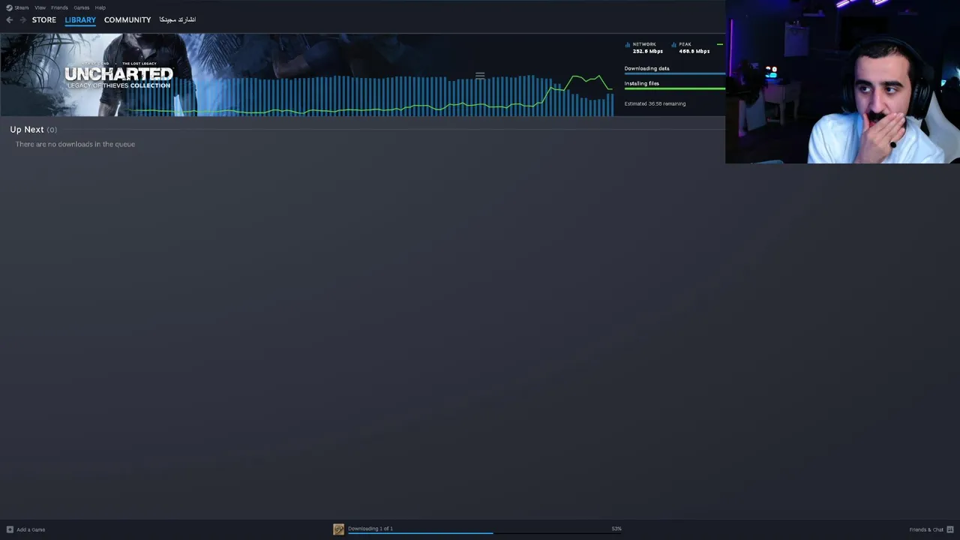Open the Help menu
Image resolution: width=960 pixels, height=540 pixels.
tap(100, 7)
